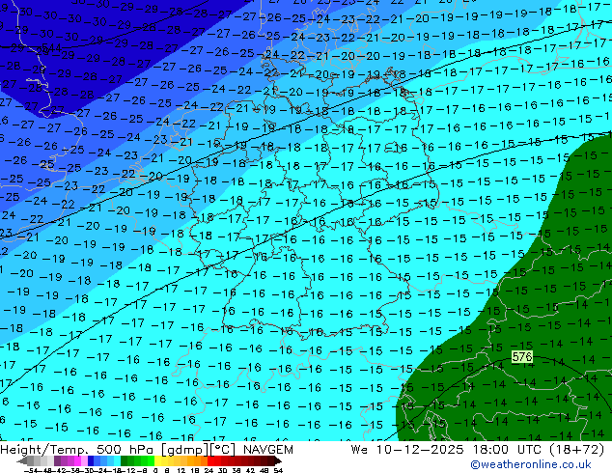Click the -54 label under the color scale
The height and width of the screenshot is (473, 612).
click(31, 470)
